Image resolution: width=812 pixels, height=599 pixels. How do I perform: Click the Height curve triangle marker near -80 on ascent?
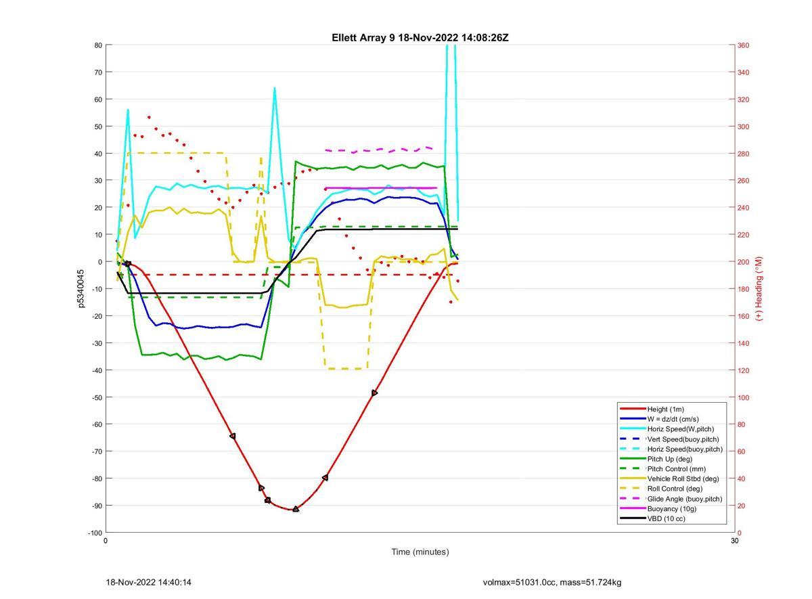tap(325, 478)
